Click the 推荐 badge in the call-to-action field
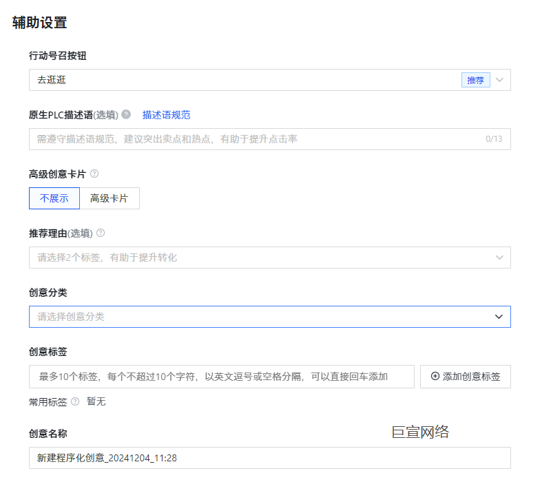 (475, 80)
